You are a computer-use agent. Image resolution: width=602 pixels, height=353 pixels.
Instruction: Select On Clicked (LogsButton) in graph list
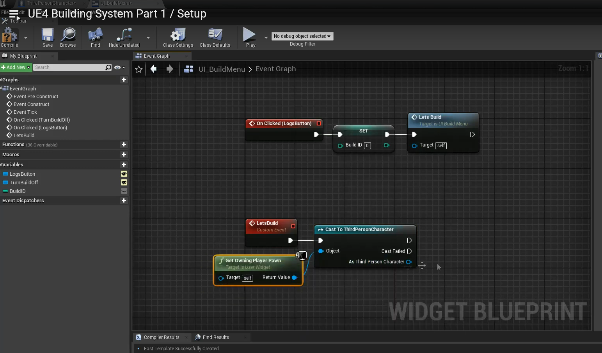(40, 128)
